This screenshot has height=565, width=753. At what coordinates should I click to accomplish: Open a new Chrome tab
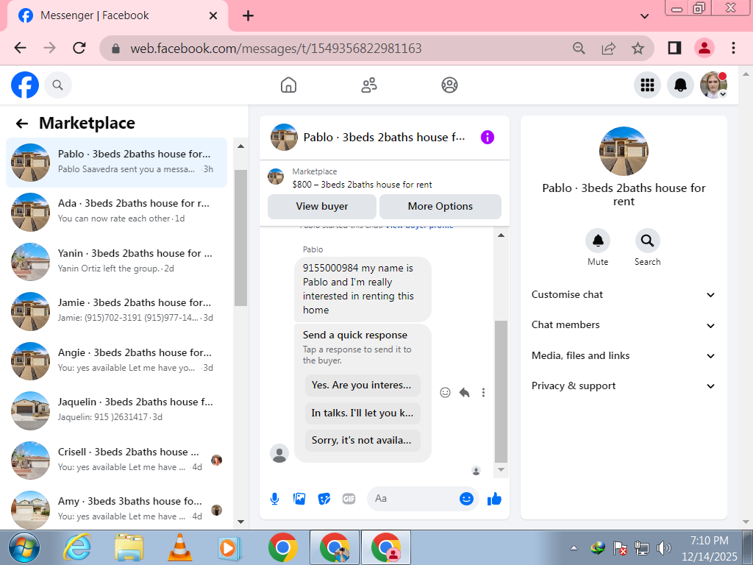(248, 16)
